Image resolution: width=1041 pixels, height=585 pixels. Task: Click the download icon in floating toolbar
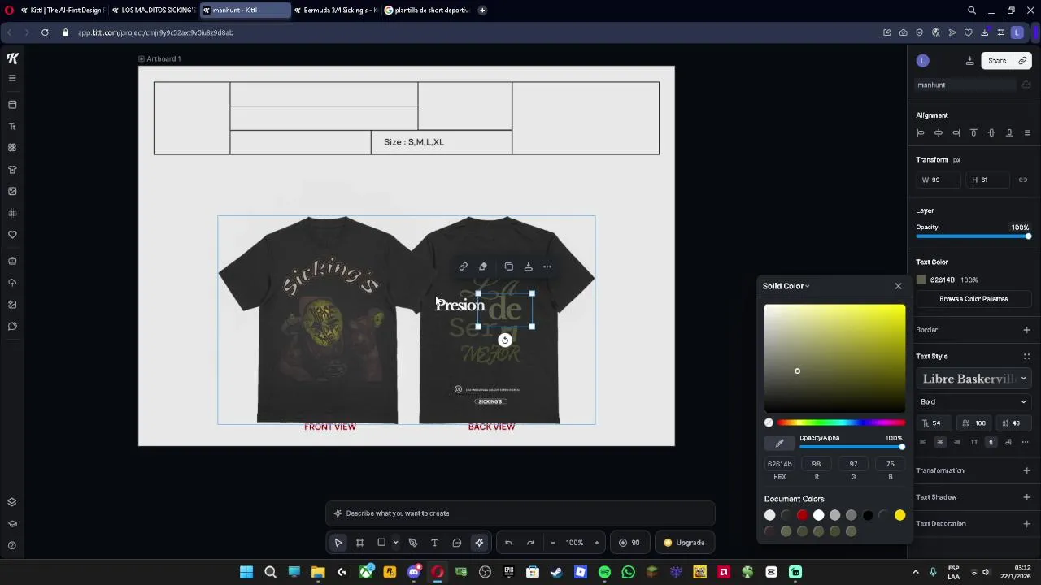529,266
